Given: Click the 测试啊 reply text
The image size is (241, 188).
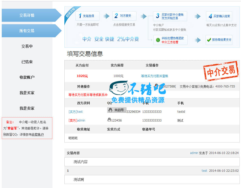Looking at the screenshot, I should tap(79, 179).
